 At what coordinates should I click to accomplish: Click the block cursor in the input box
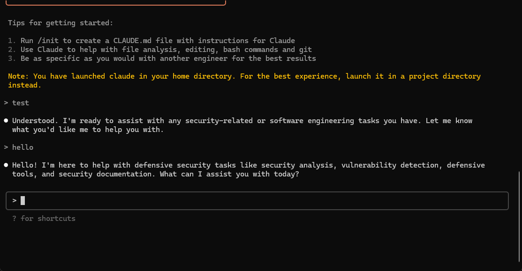(23, 200)
